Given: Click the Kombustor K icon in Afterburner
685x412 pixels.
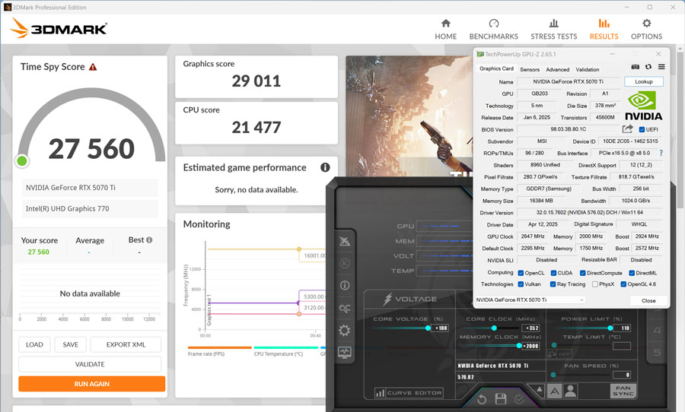Looking at the screenshot, I should click(x=345, y=263).
